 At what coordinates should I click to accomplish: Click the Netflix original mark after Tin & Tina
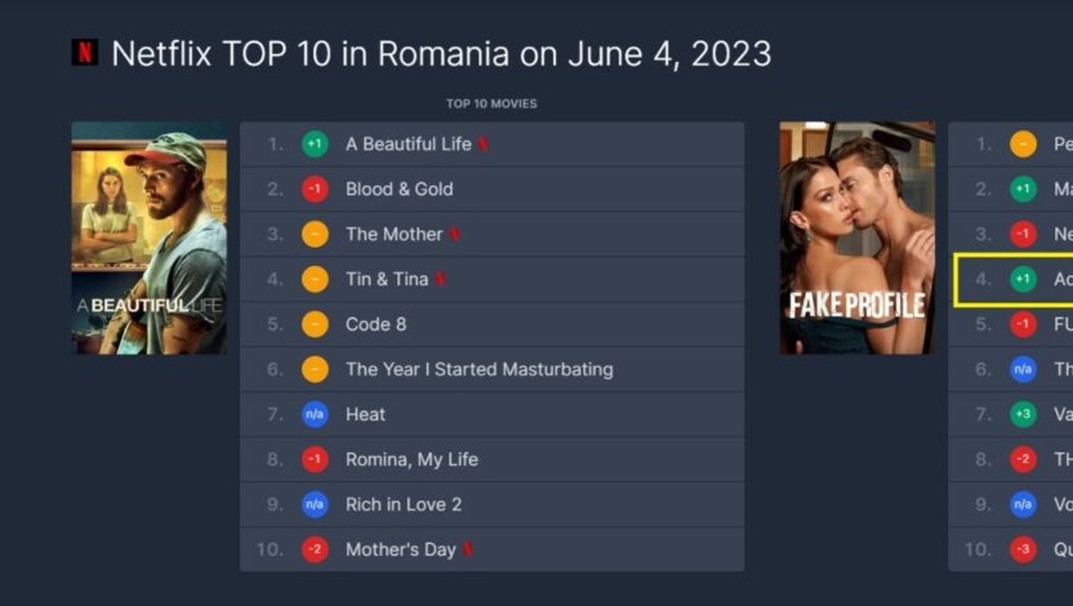pos(440,279)
